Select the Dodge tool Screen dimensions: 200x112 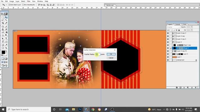(x=6, y=35)
